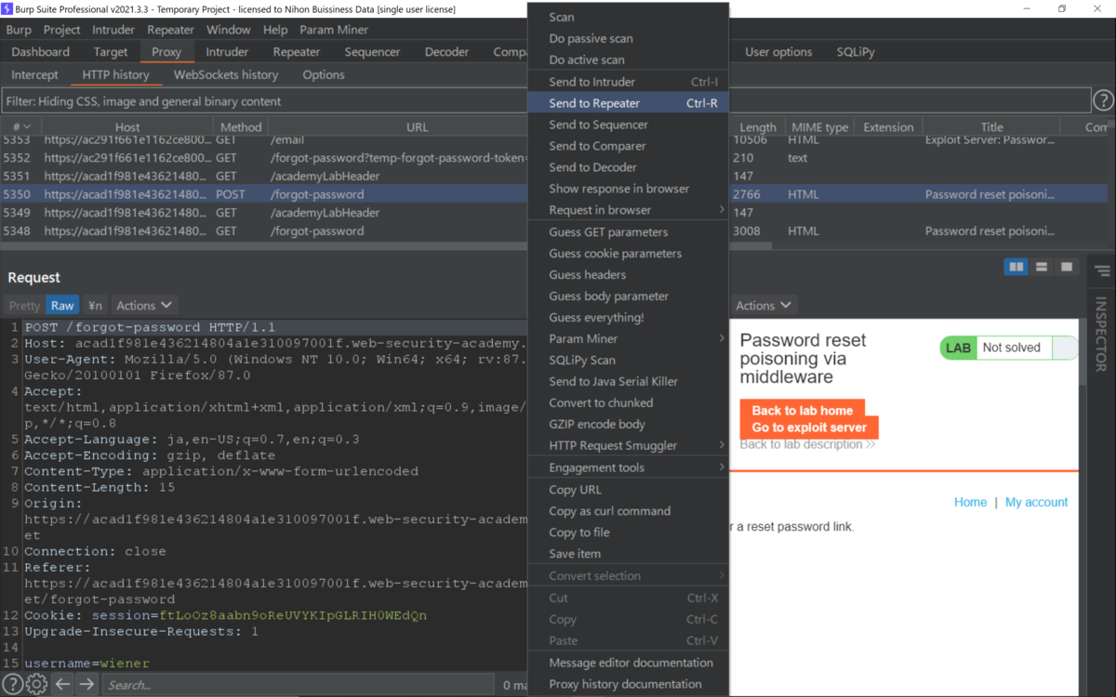Open the User options tab
This screenshot has height=697, width=1116.
click(x=778, y=52)
